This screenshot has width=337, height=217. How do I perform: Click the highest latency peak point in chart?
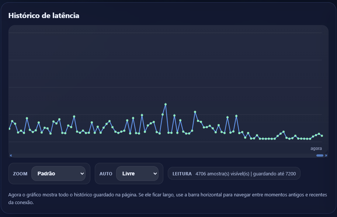coord(166,104)
